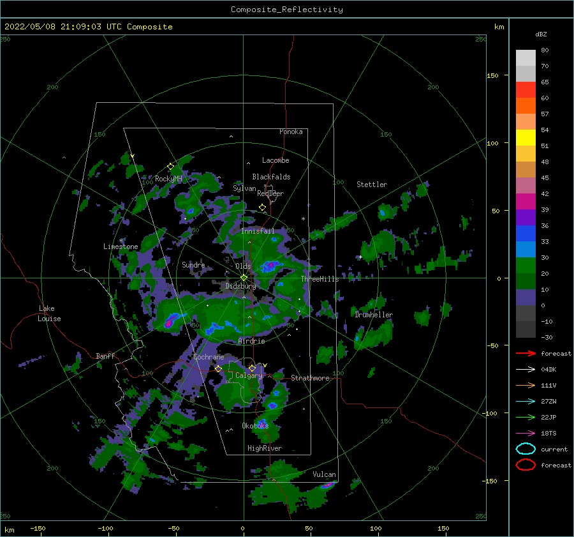Click the Cochrane city label
Viewport: 574px width, 537px height.
209,357
